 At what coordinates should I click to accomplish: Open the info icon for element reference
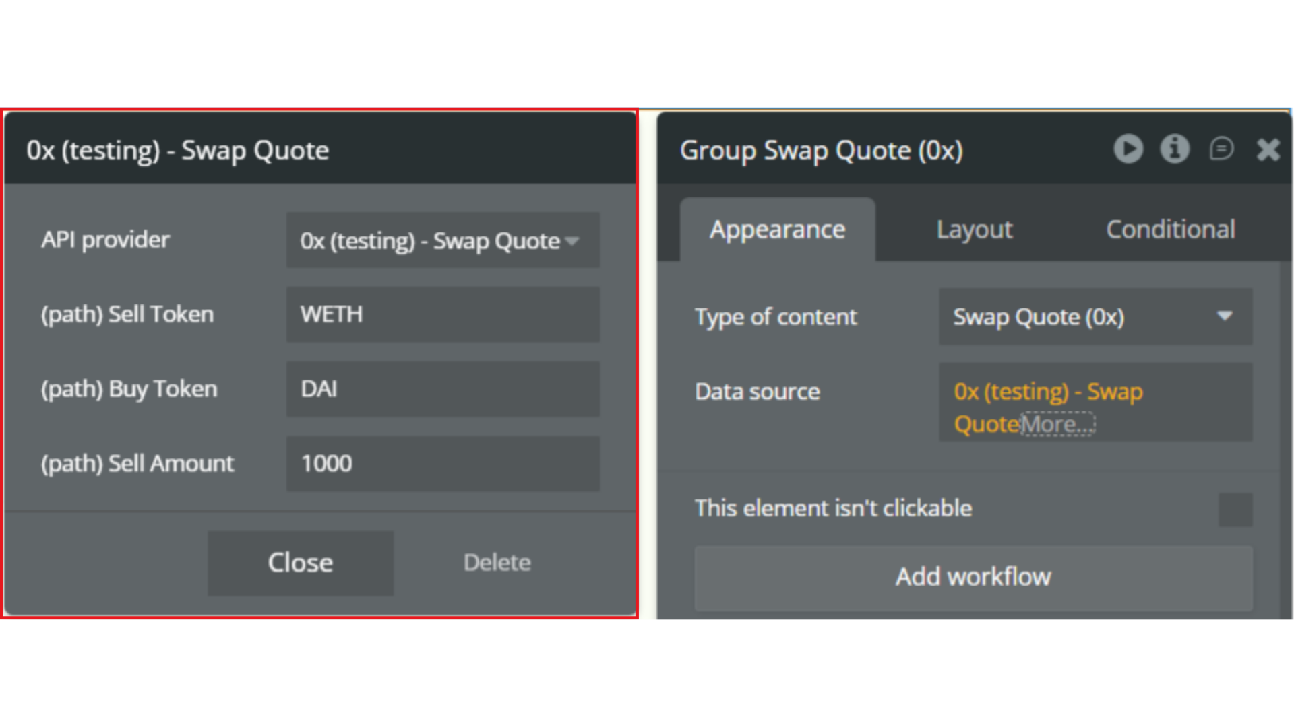pyautogui.click(x=1175, y=149)
